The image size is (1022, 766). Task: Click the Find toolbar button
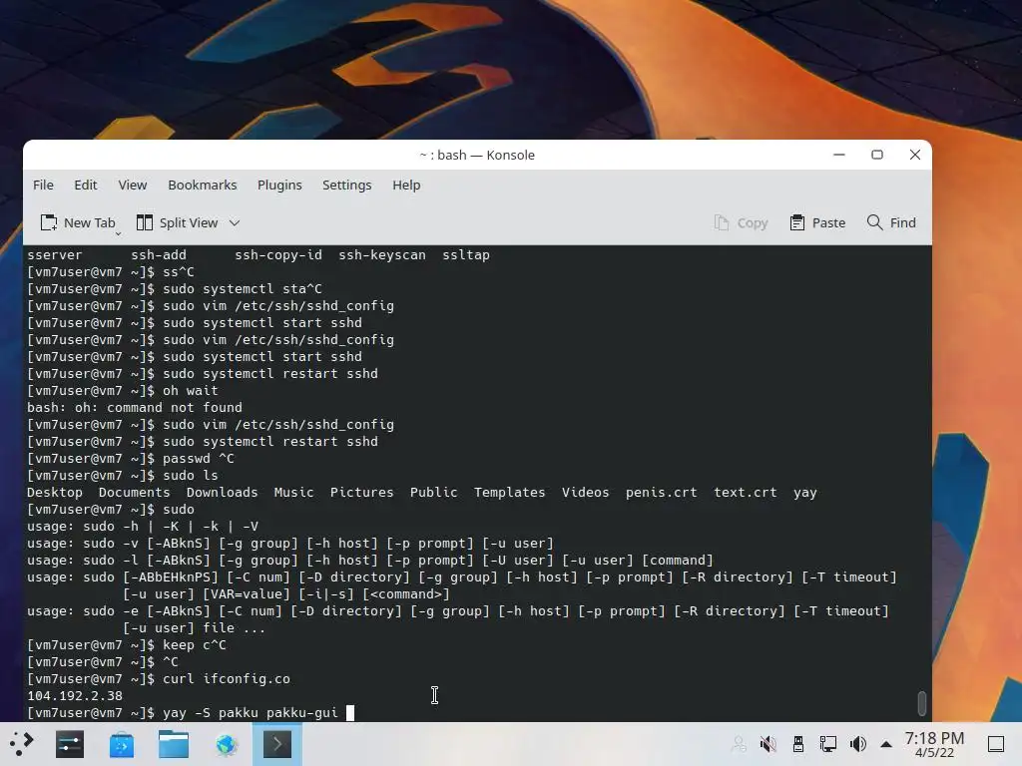(x=891, y=222)
